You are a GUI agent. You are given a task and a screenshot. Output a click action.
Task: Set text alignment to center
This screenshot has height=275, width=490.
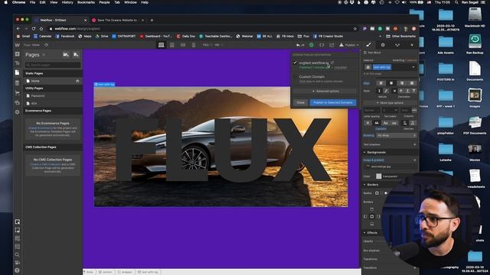click(x=391, y=83)
